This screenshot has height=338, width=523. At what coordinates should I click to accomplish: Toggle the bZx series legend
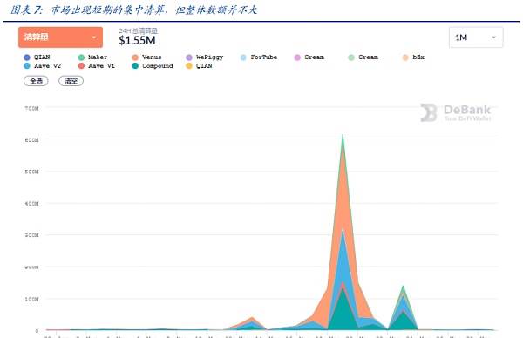(x=413, y=57)
